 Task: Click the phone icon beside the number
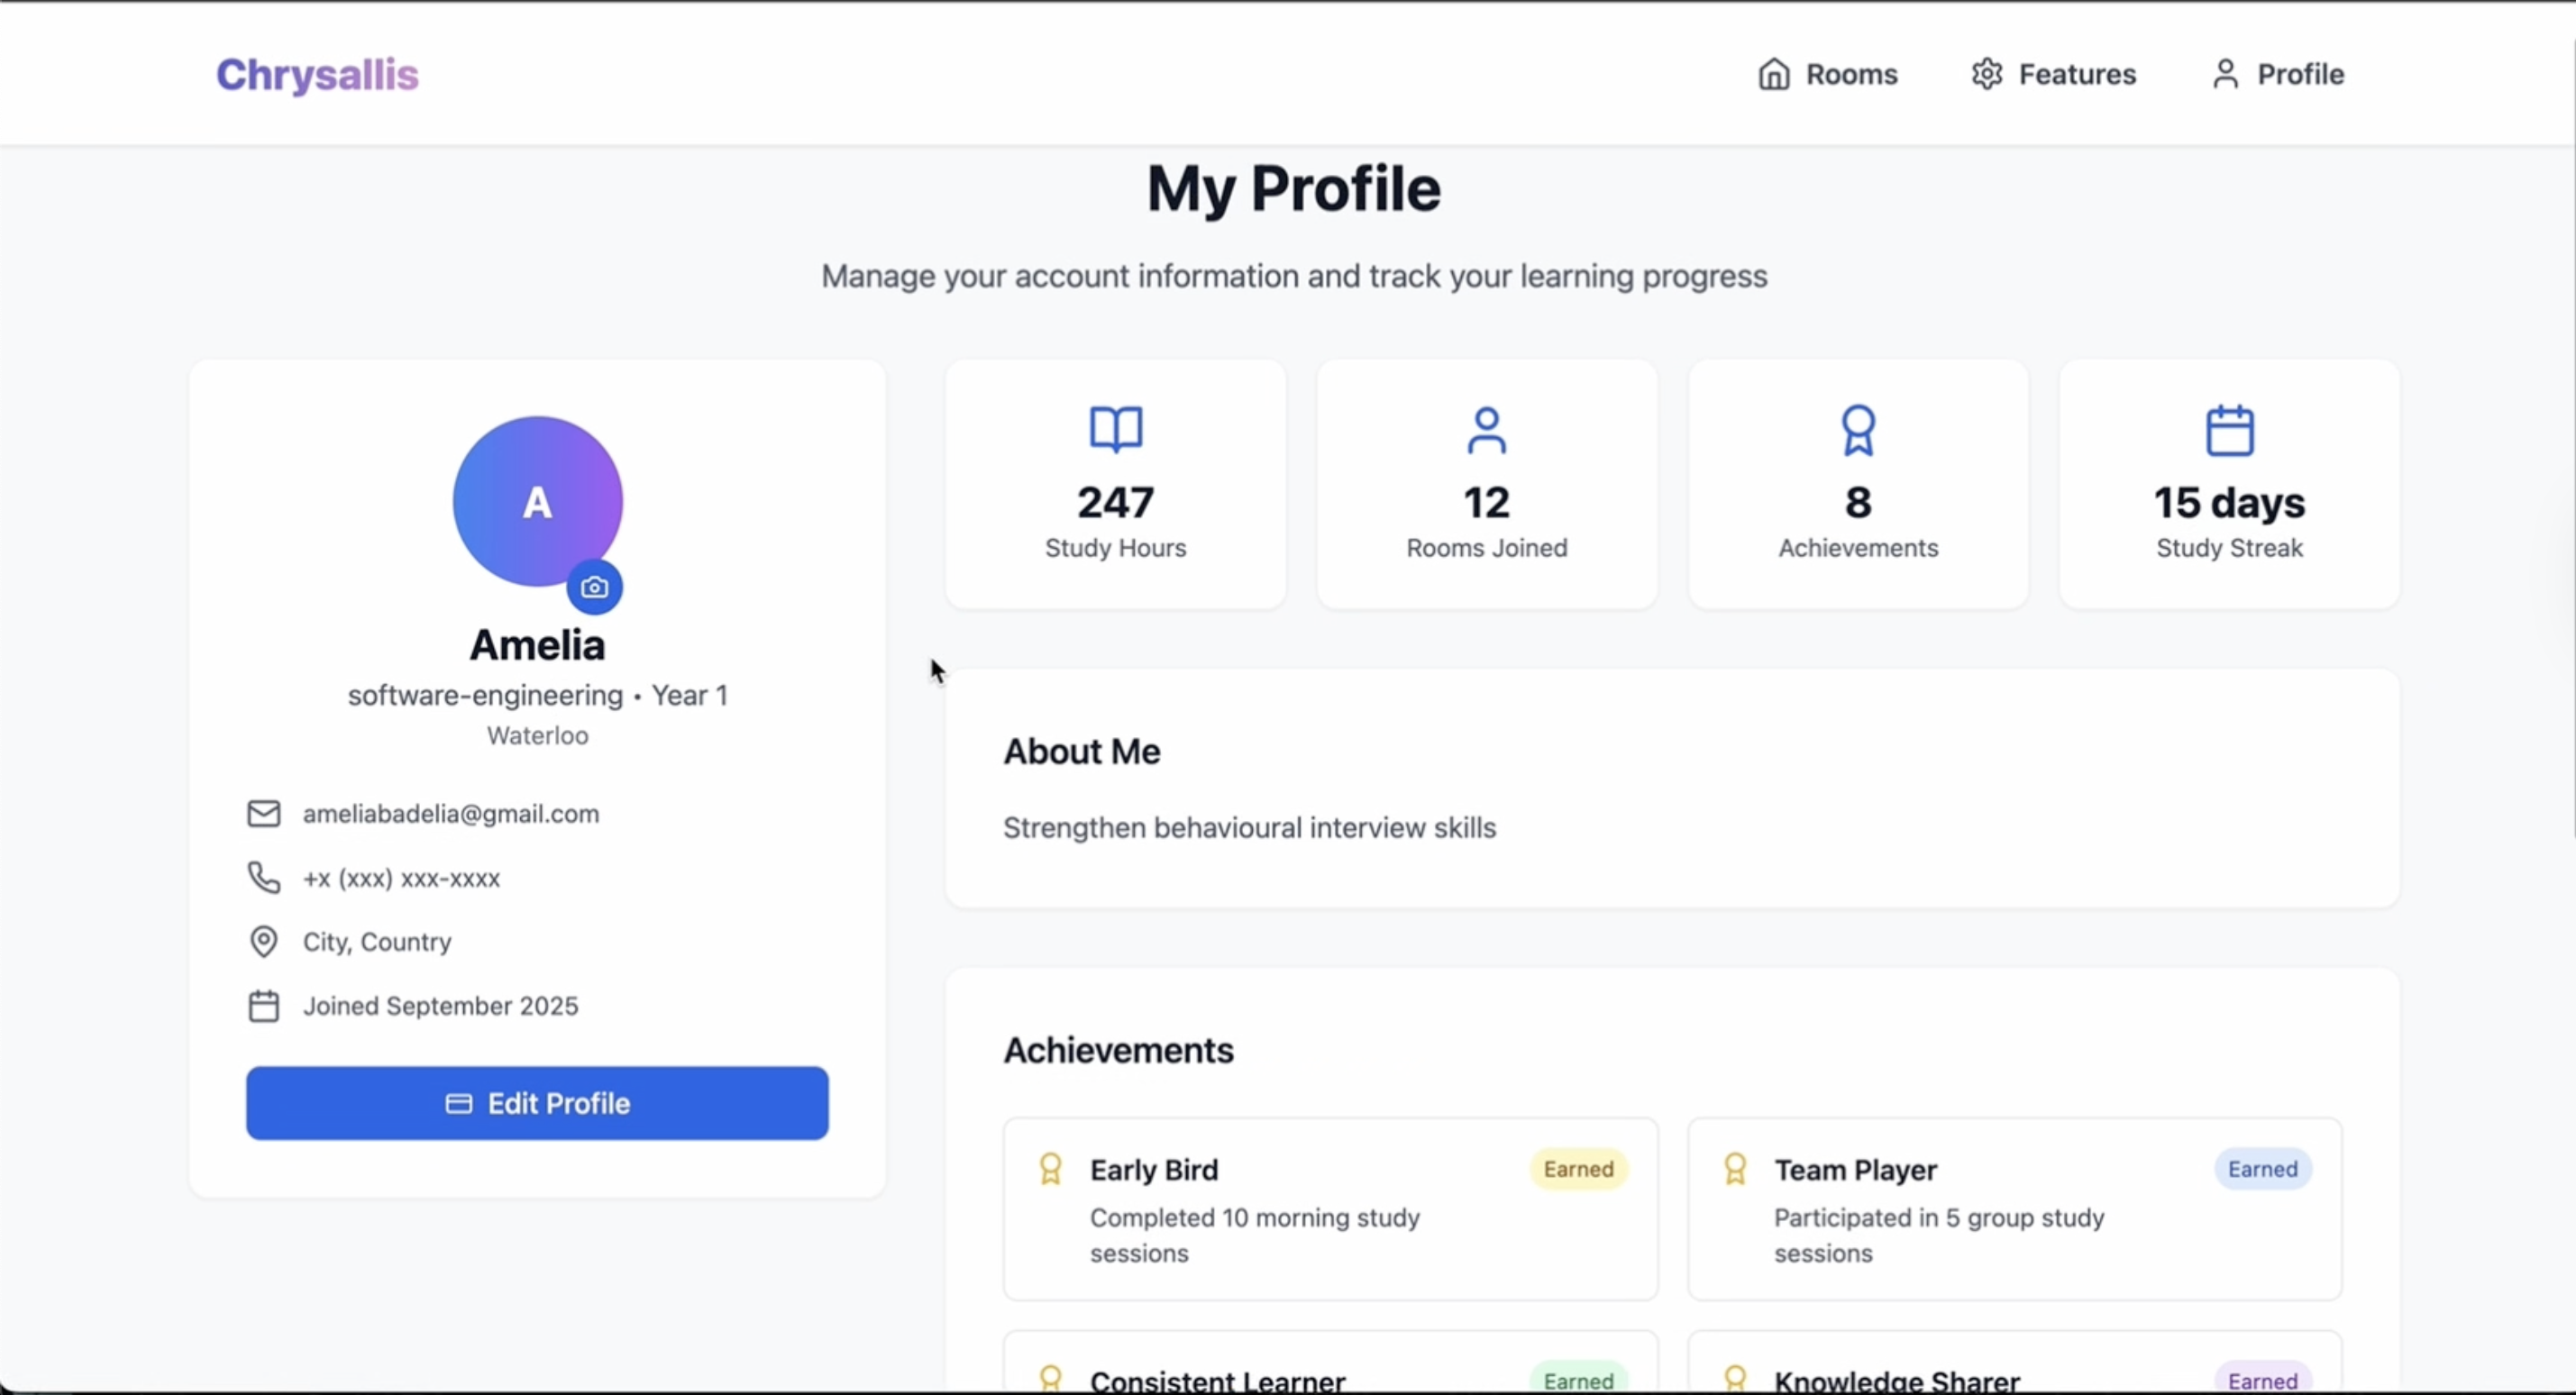263,877
